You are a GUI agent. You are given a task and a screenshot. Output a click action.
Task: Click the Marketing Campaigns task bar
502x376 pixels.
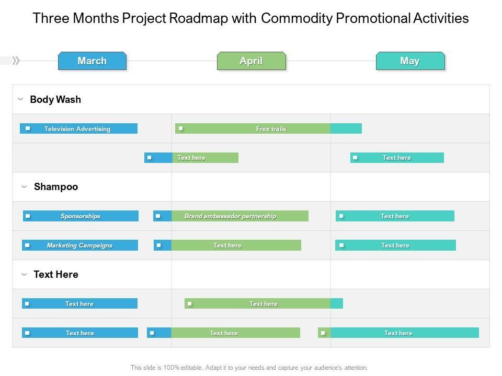click(x=80, y=245)
